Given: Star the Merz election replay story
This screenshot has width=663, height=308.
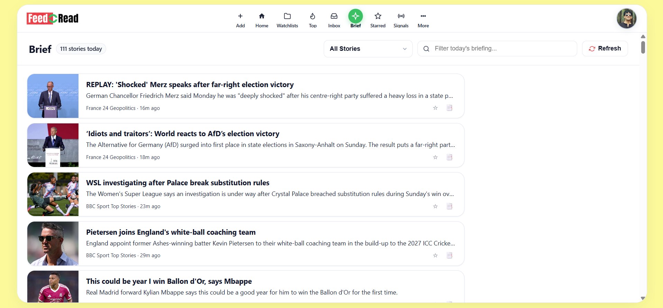Looking at the screenshot, I should 435,108.
